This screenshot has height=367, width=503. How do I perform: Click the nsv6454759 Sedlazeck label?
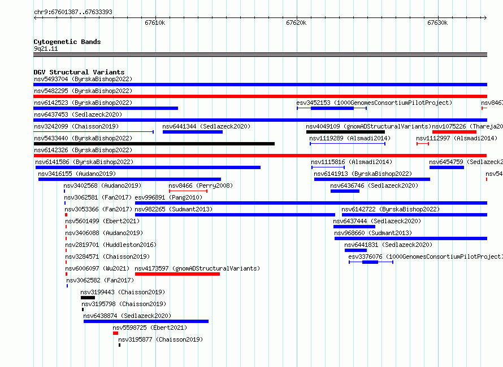point(466,162)
